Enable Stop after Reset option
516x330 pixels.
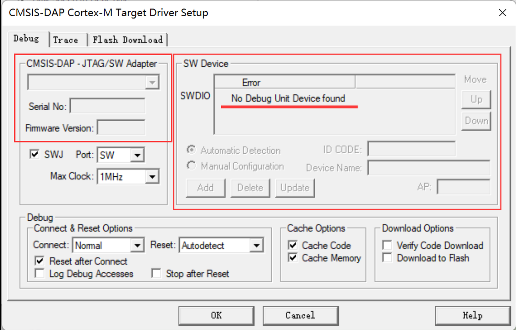click(x=156, y=274)
